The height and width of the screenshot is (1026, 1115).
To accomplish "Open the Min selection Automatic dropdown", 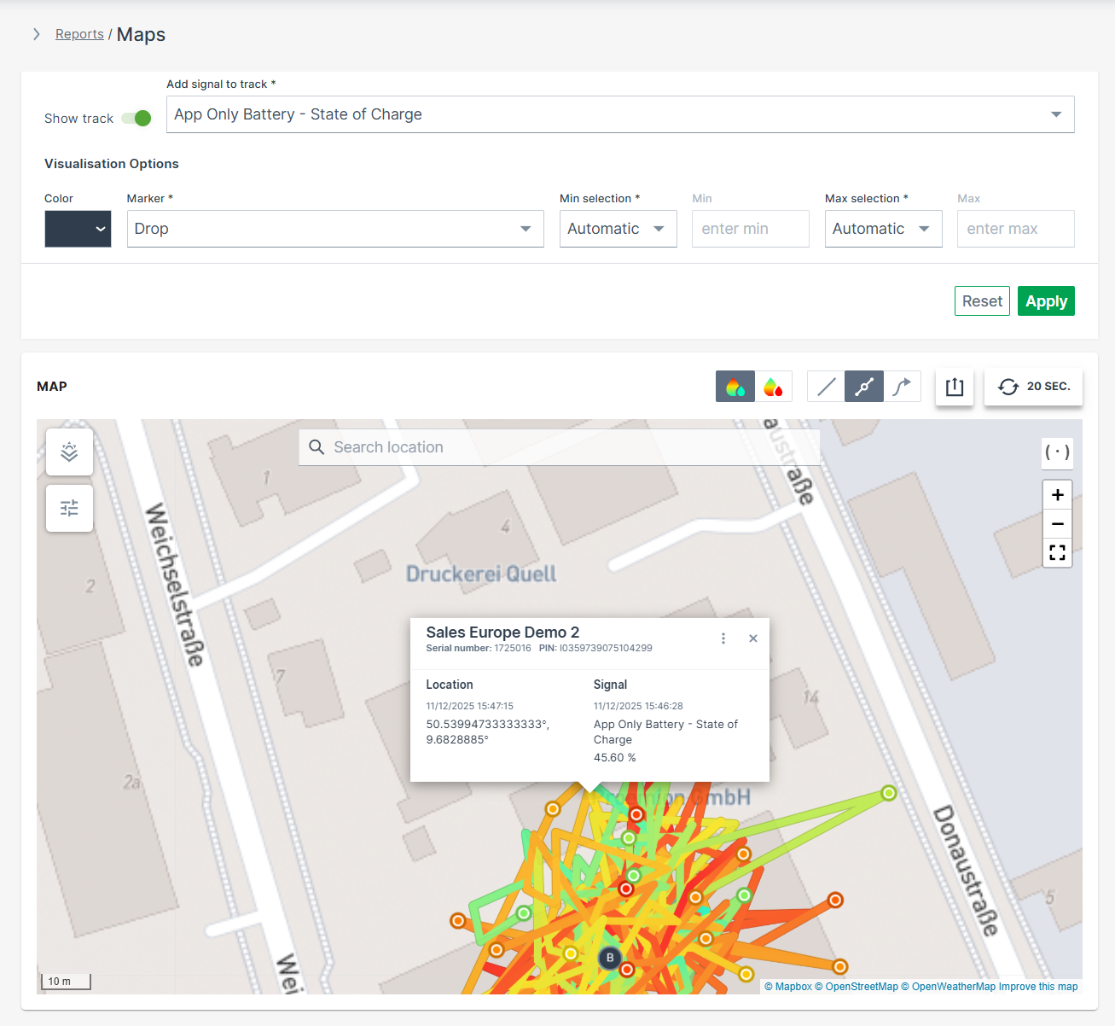I will pyautogui.click(x=618, y=229).
